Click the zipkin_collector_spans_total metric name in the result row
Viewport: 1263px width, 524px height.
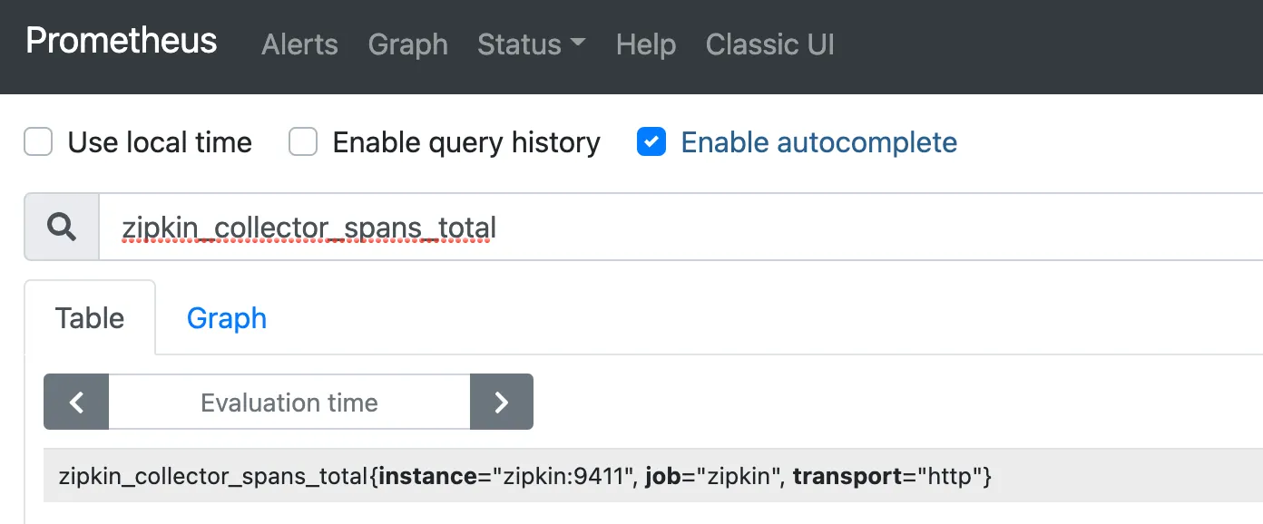[x=214, y=476]
